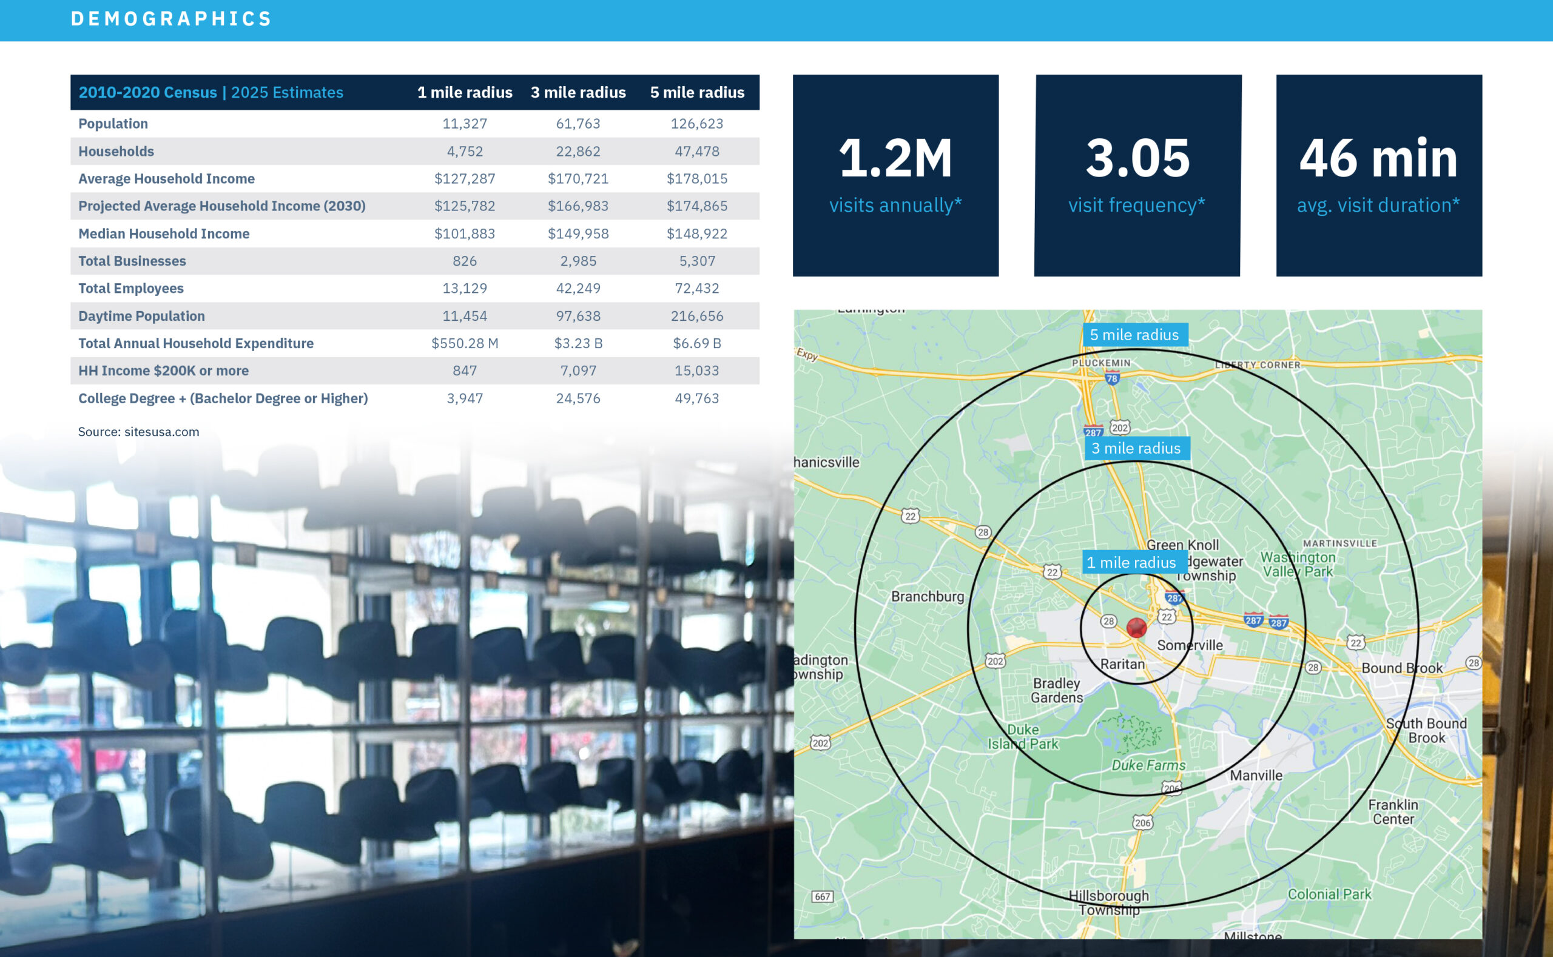Click the 3.05 visit frequency tile
The height and width of the screenshot is (957, 1553).
(1137, 175)
